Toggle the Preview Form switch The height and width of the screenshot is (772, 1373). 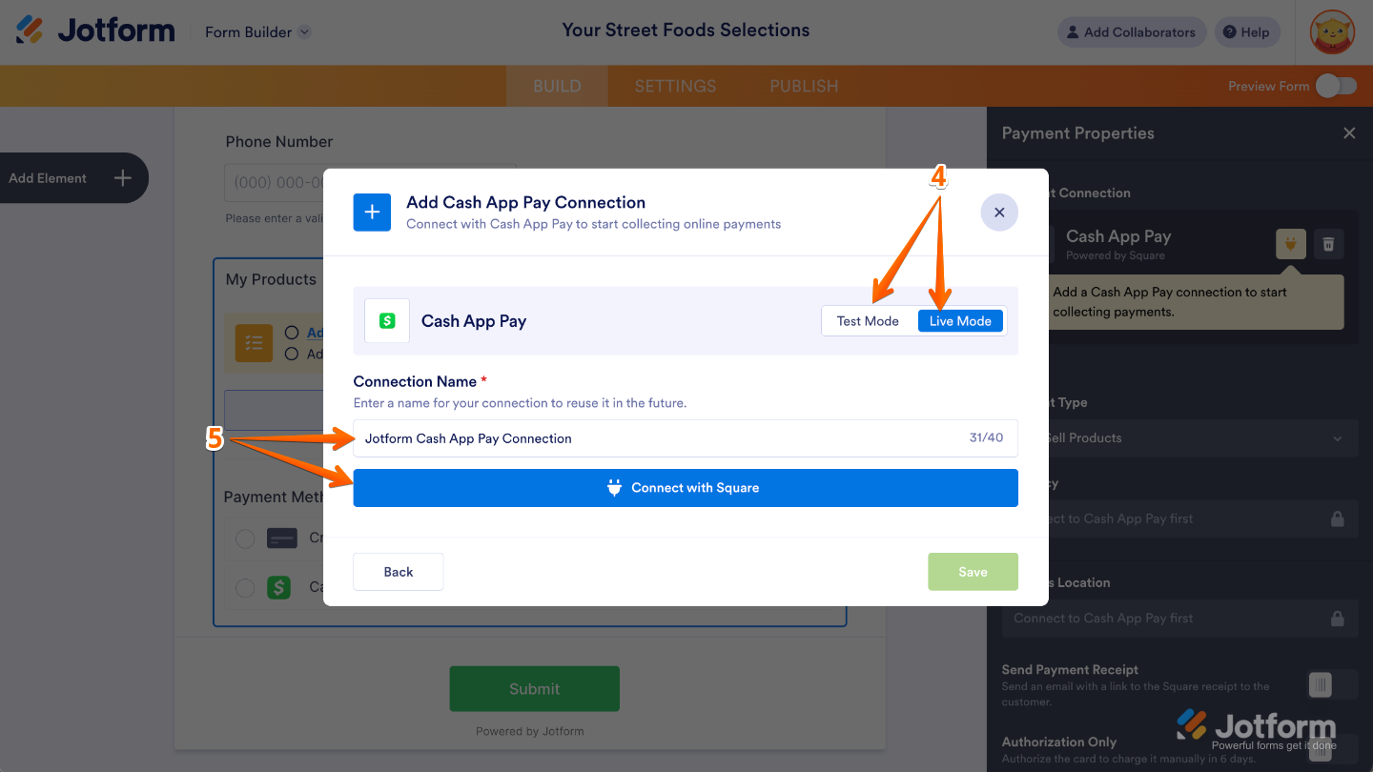point(1335,86)
